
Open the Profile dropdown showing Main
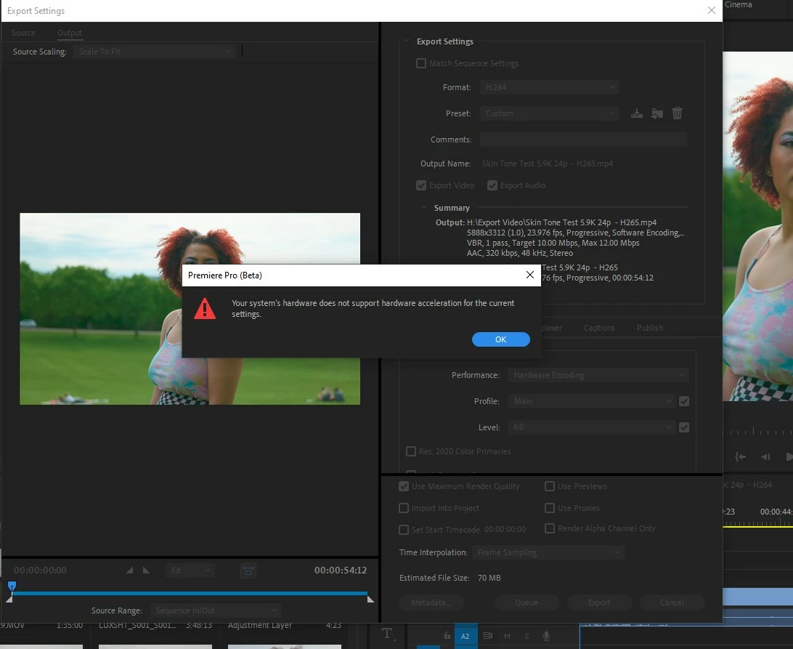(592, 401)
